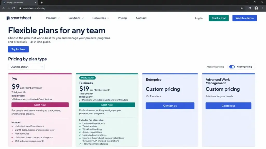Toggle the Monthly/Yearly pricing switch
The width and height of the screenshot is (266, 149).
(x=232, y=67)
